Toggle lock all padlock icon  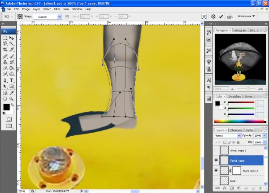point(238,142)
